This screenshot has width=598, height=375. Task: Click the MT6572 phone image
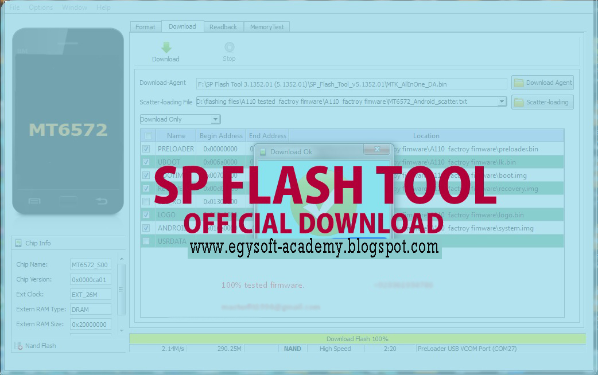(x=68, y=121)
